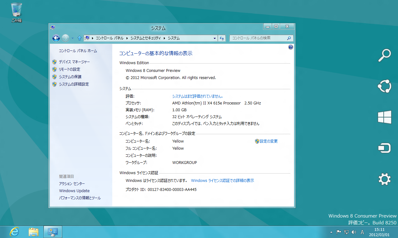Viewport: 398px width, 238px height.
Task: Open the clock showing 15:11
Action: tap(379, 232)
